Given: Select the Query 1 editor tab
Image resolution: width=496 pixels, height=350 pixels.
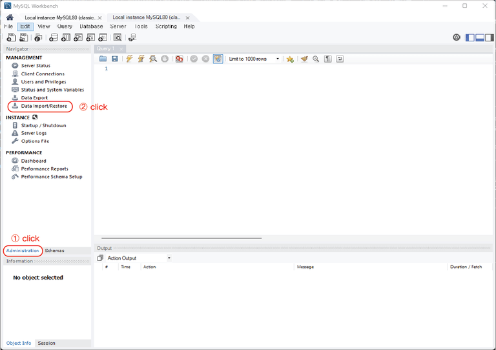Looking at the screenshot, I should pos(106,48).
